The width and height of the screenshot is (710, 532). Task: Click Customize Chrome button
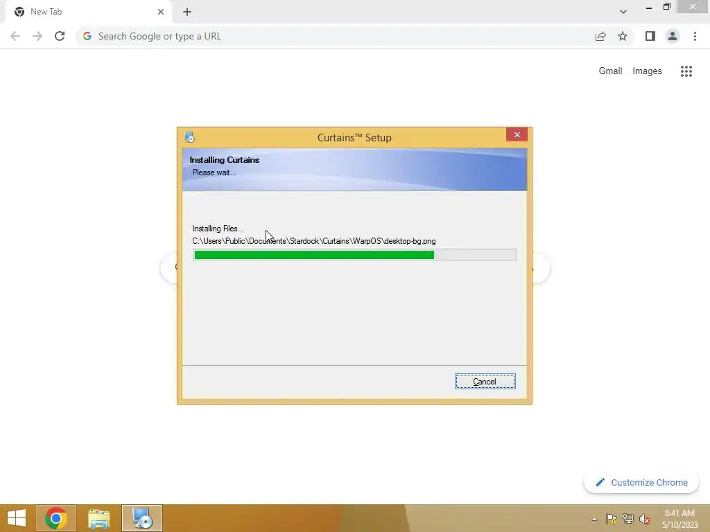[x=641, y=482]
